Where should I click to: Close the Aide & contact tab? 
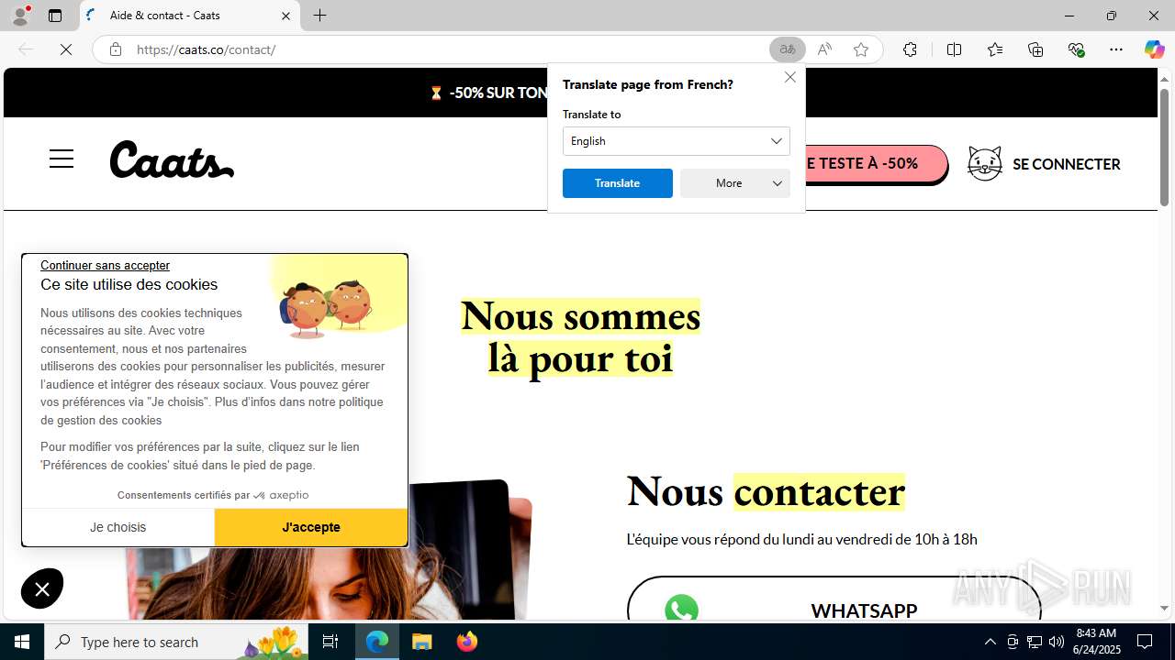click(x=285, y=16)
